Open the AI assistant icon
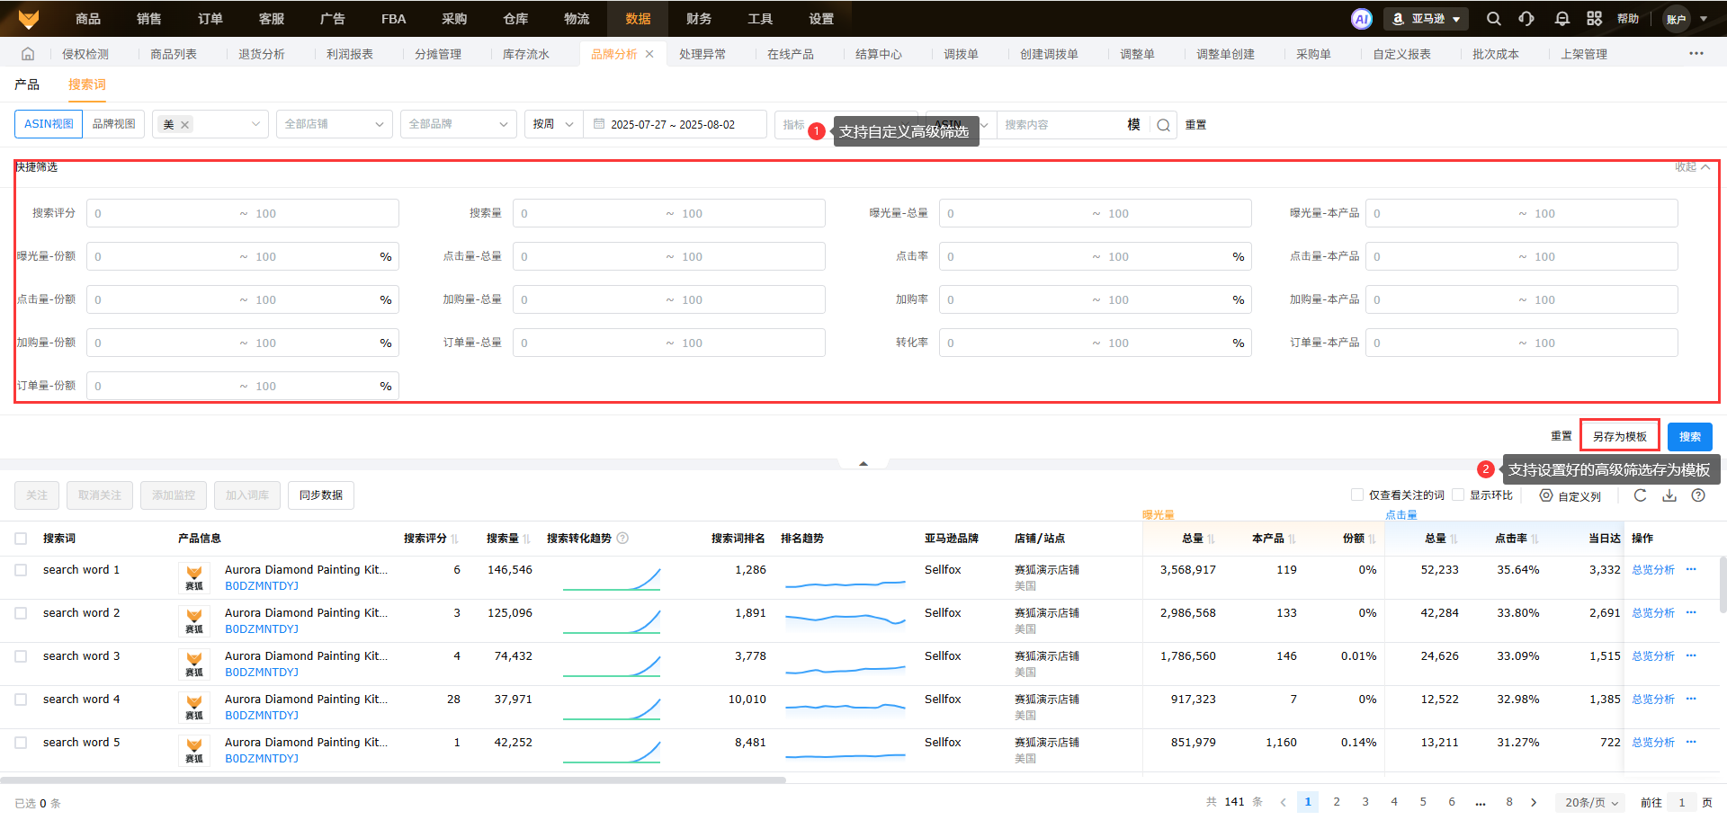The height and width of the screenshot is (820, 1727). coord(1361,19)
